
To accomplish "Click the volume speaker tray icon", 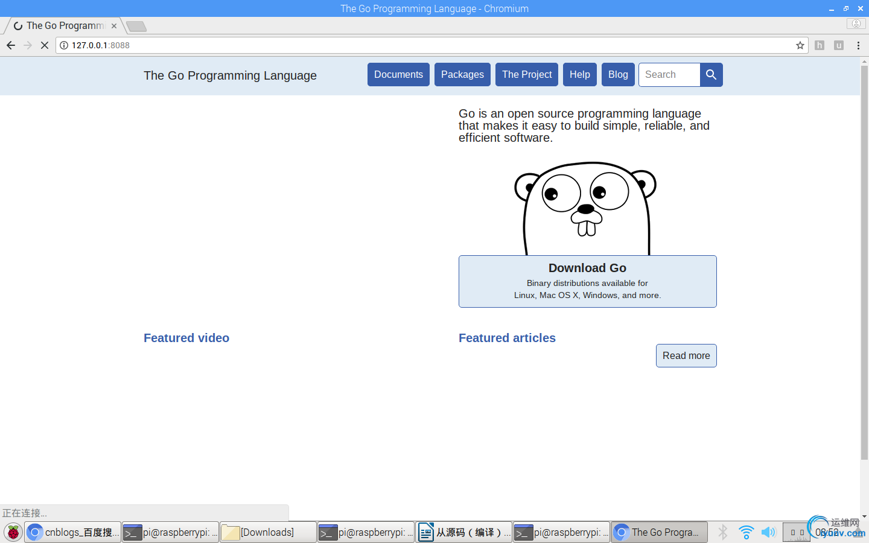I will (768, 532).
